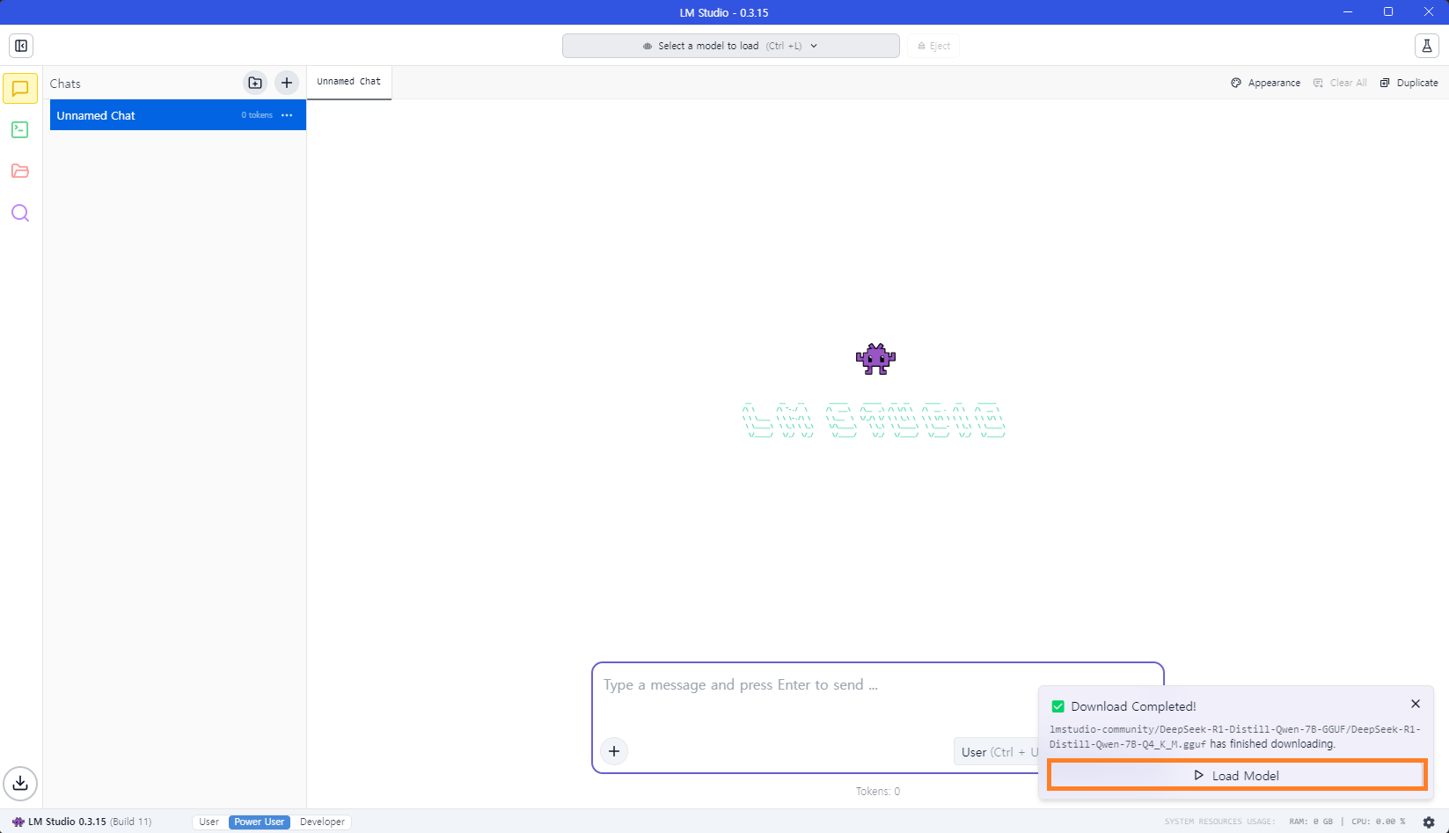Create a new chat folder
This screenshot has width=1449, height=833.
(255, 83)
